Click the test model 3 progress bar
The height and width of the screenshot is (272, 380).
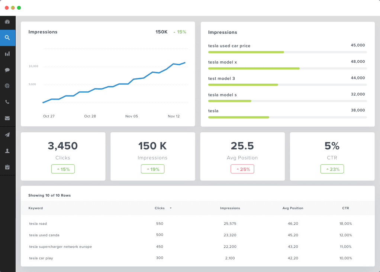pos(287,85)
